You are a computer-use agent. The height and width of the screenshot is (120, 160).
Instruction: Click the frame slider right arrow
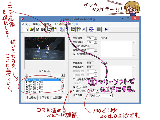63,75
